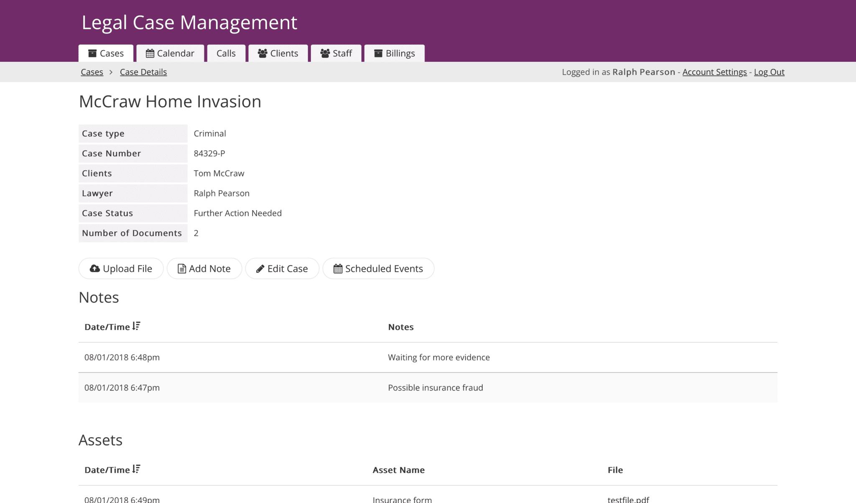Toggle Assets Date/Time sort order icon
This screenshot has height=503, width=856.
click(136, 469)
